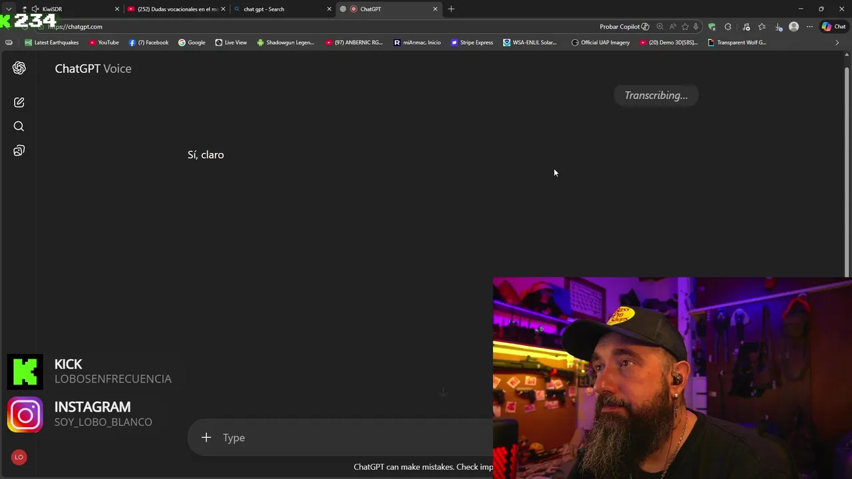Expand the tab actions chevron menu

(9, 9)
